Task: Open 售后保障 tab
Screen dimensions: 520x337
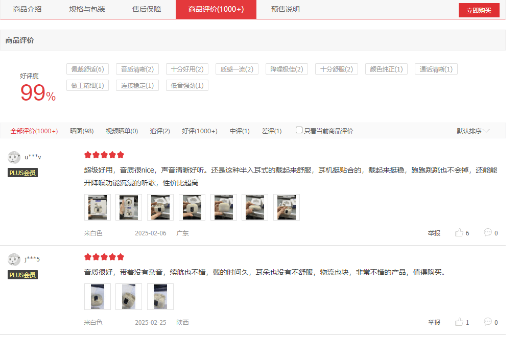Action: (x=147, y=9)
